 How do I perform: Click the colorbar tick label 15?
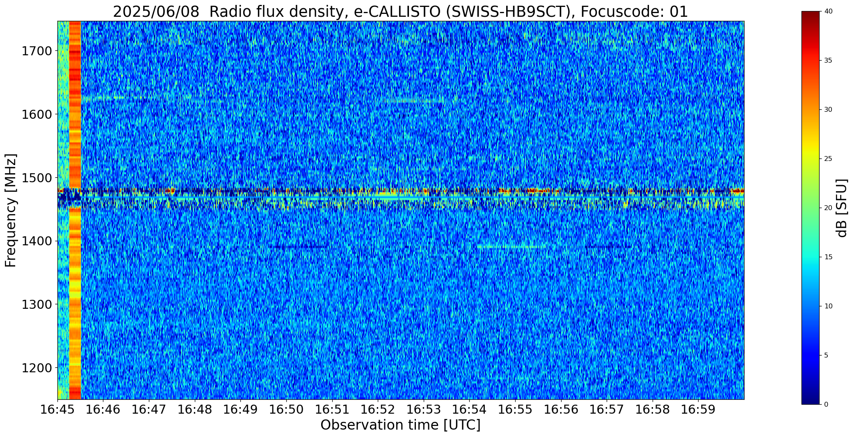(x=828, y=257)
